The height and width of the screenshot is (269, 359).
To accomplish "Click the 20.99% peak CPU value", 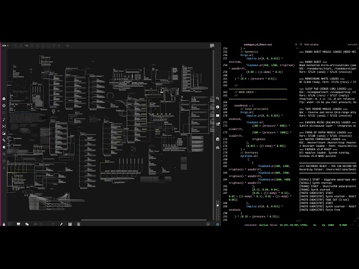I will point(294,225).
